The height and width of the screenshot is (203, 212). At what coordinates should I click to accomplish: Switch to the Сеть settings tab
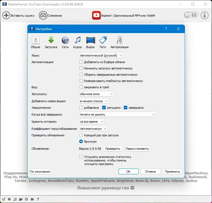coord(65,42)
